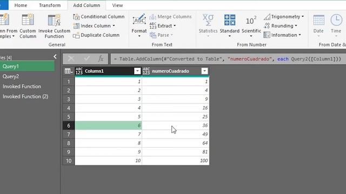Select row number 10 header
346x194 pixels.
(69, 161)
